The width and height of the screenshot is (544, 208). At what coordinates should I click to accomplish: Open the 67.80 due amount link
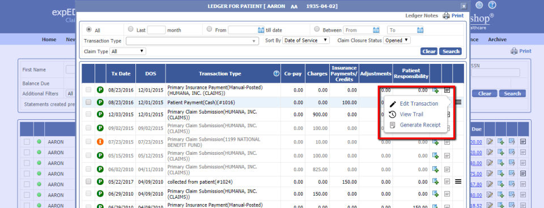[476, 184]
